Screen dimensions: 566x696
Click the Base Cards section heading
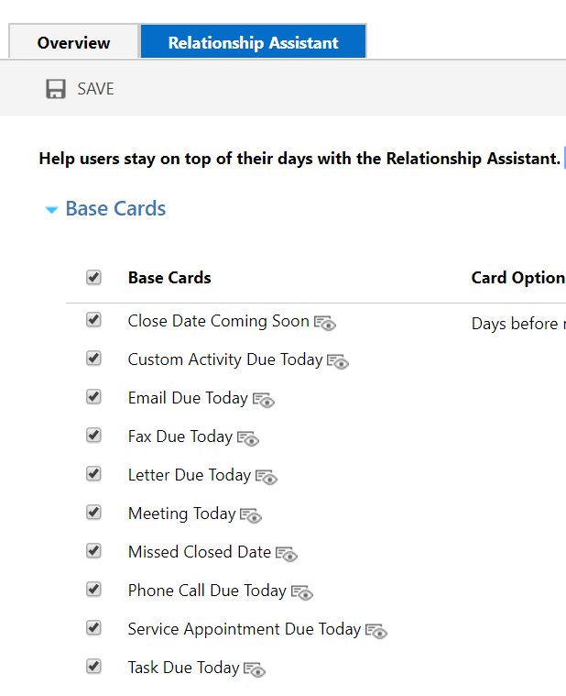point(115,209)
